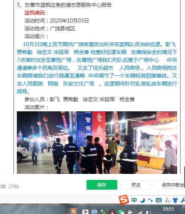The width and height of the screenshot is (185, 214).
Task: Click 保存并群发 save and send button
Action: tap(170, 185)
